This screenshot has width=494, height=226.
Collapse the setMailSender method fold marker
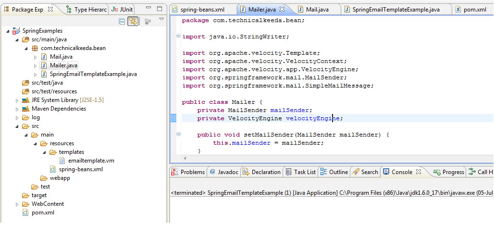178,134
